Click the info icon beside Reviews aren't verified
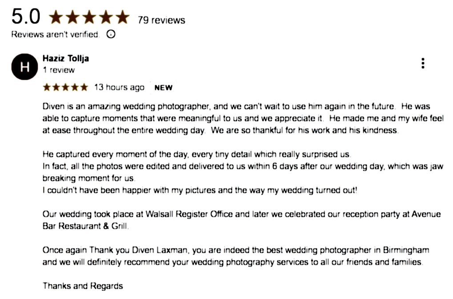The image size is (453, 299). pos(111,34)
